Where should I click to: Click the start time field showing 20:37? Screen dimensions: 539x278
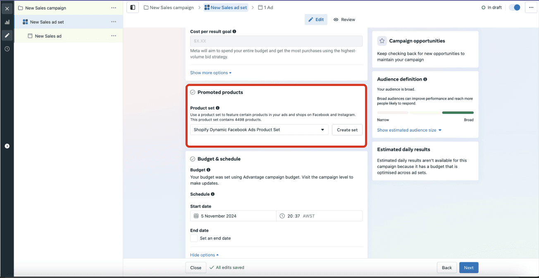tap(320, 216)
